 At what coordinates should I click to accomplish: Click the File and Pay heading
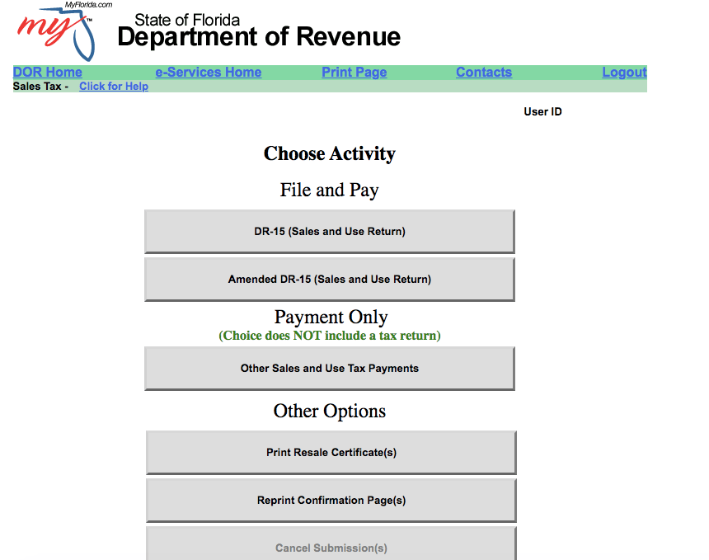tap(330, 190)
